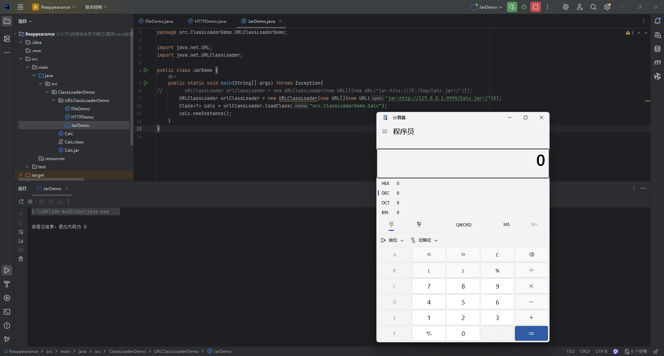The height and width of the screenshot is (356, 664).
Task: Toggle soft-wrap in the run console
Action: tap(21, 232)
